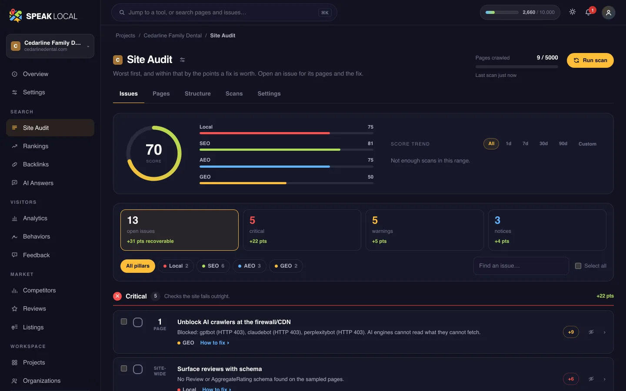
Task: Hide the Unblock AI crawlers issue
Action: click(x=591, y=332)
